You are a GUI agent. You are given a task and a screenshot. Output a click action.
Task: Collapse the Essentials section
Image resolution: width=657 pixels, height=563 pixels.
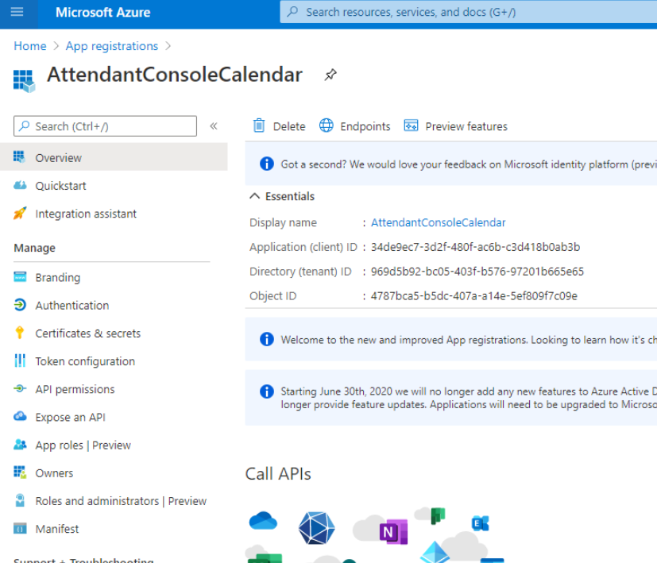(255, 196)
